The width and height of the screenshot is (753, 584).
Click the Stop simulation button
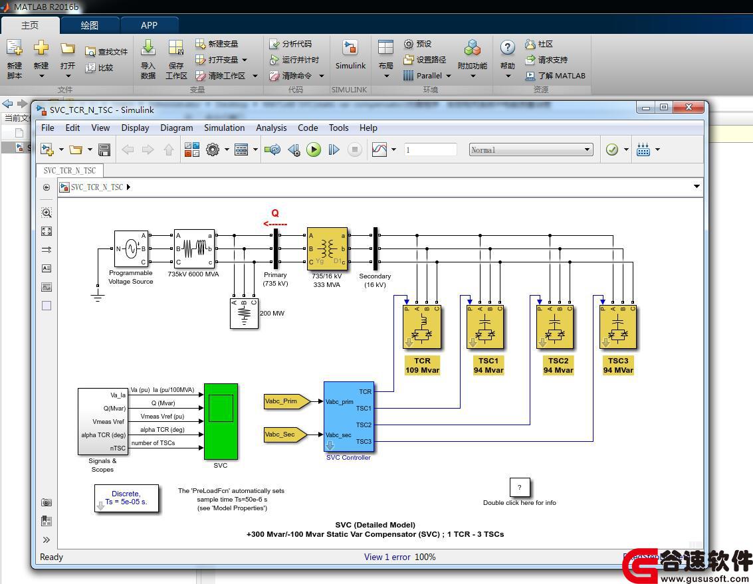pos(354,150)
